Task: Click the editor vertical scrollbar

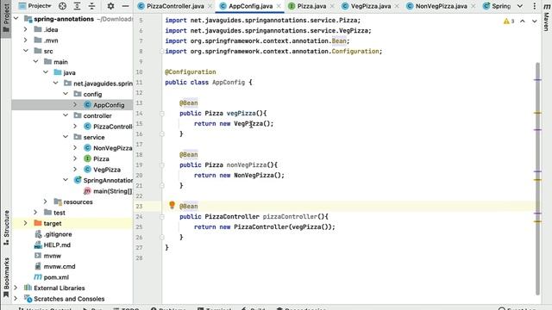Action: pos(537,178)
